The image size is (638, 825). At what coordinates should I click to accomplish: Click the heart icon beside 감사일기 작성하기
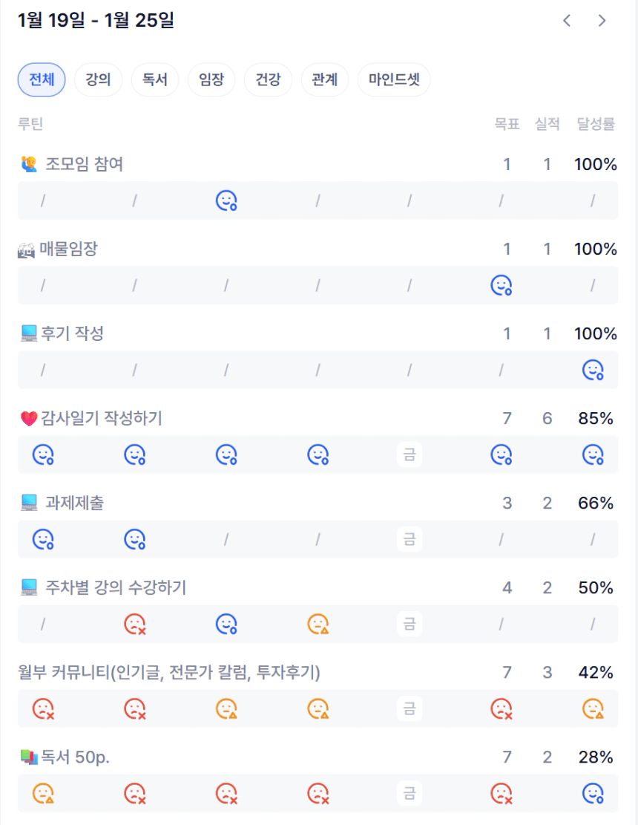pos(29,419)
